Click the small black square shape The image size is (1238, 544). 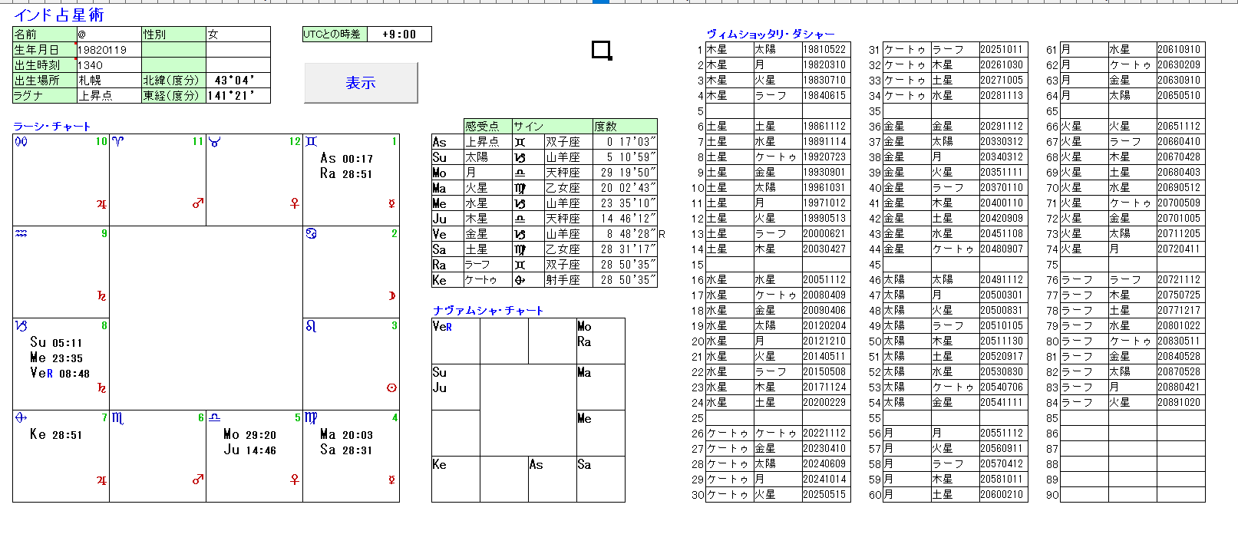tap(601, 50)
